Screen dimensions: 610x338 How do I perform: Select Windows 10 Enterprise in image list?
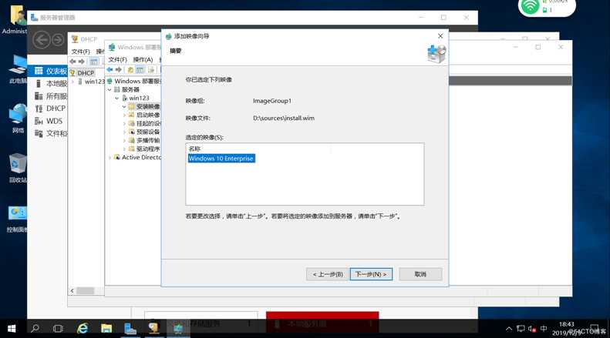pyautogui.click(x=221, y=159)
